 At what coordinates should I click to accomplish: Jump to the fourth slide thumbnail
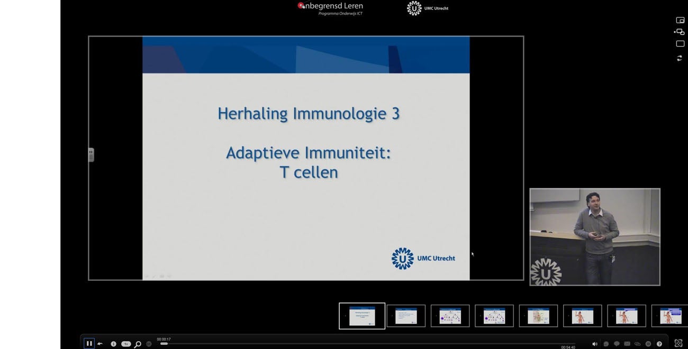click(494, 316)
